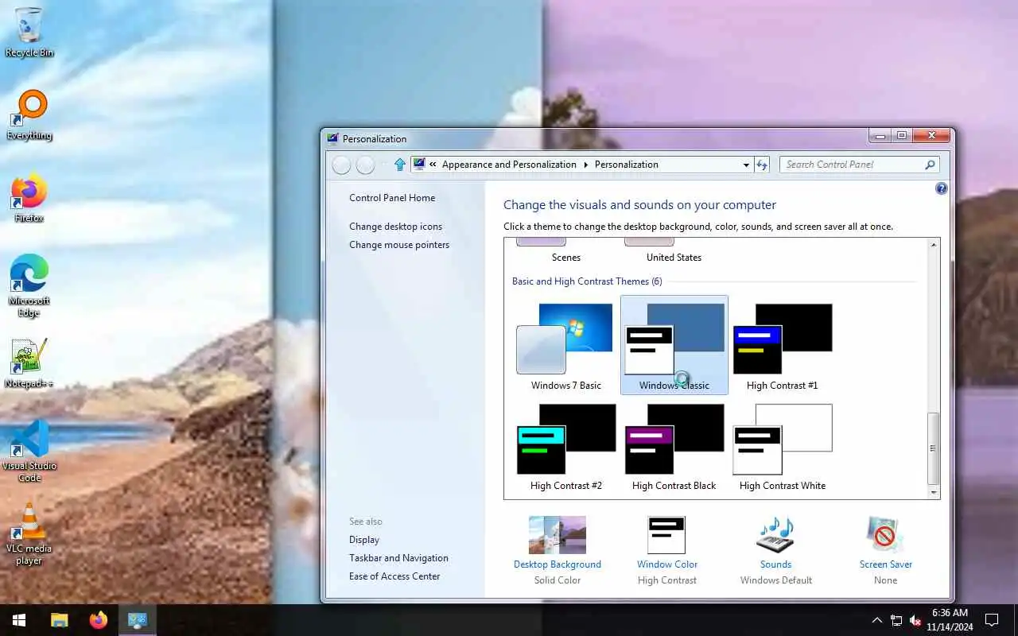Click the Forward navigation button
Viewport: 1018px width, 636px height.
point(365,165)
